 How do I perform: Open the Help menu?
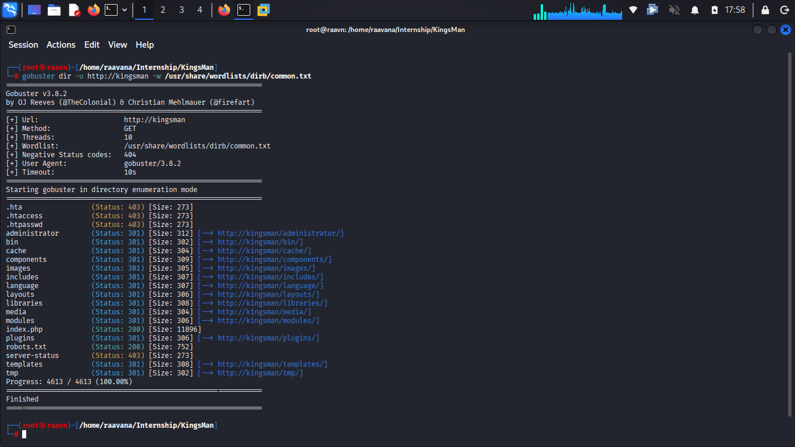(145, 45)
